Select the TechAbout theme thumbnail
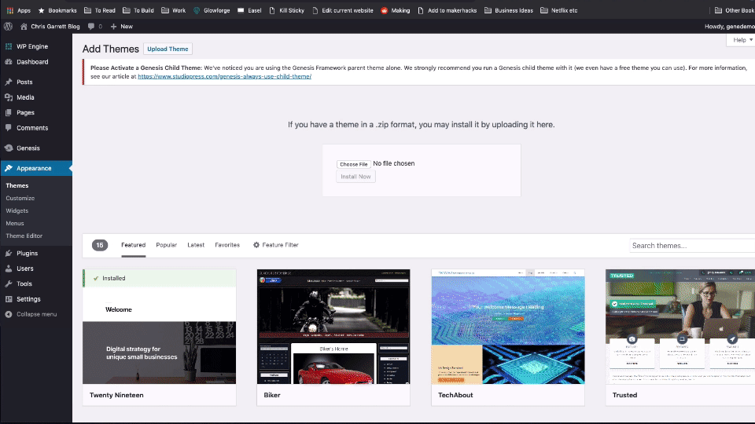The width and height of the screenshot is (755, 424). (508, 327)
